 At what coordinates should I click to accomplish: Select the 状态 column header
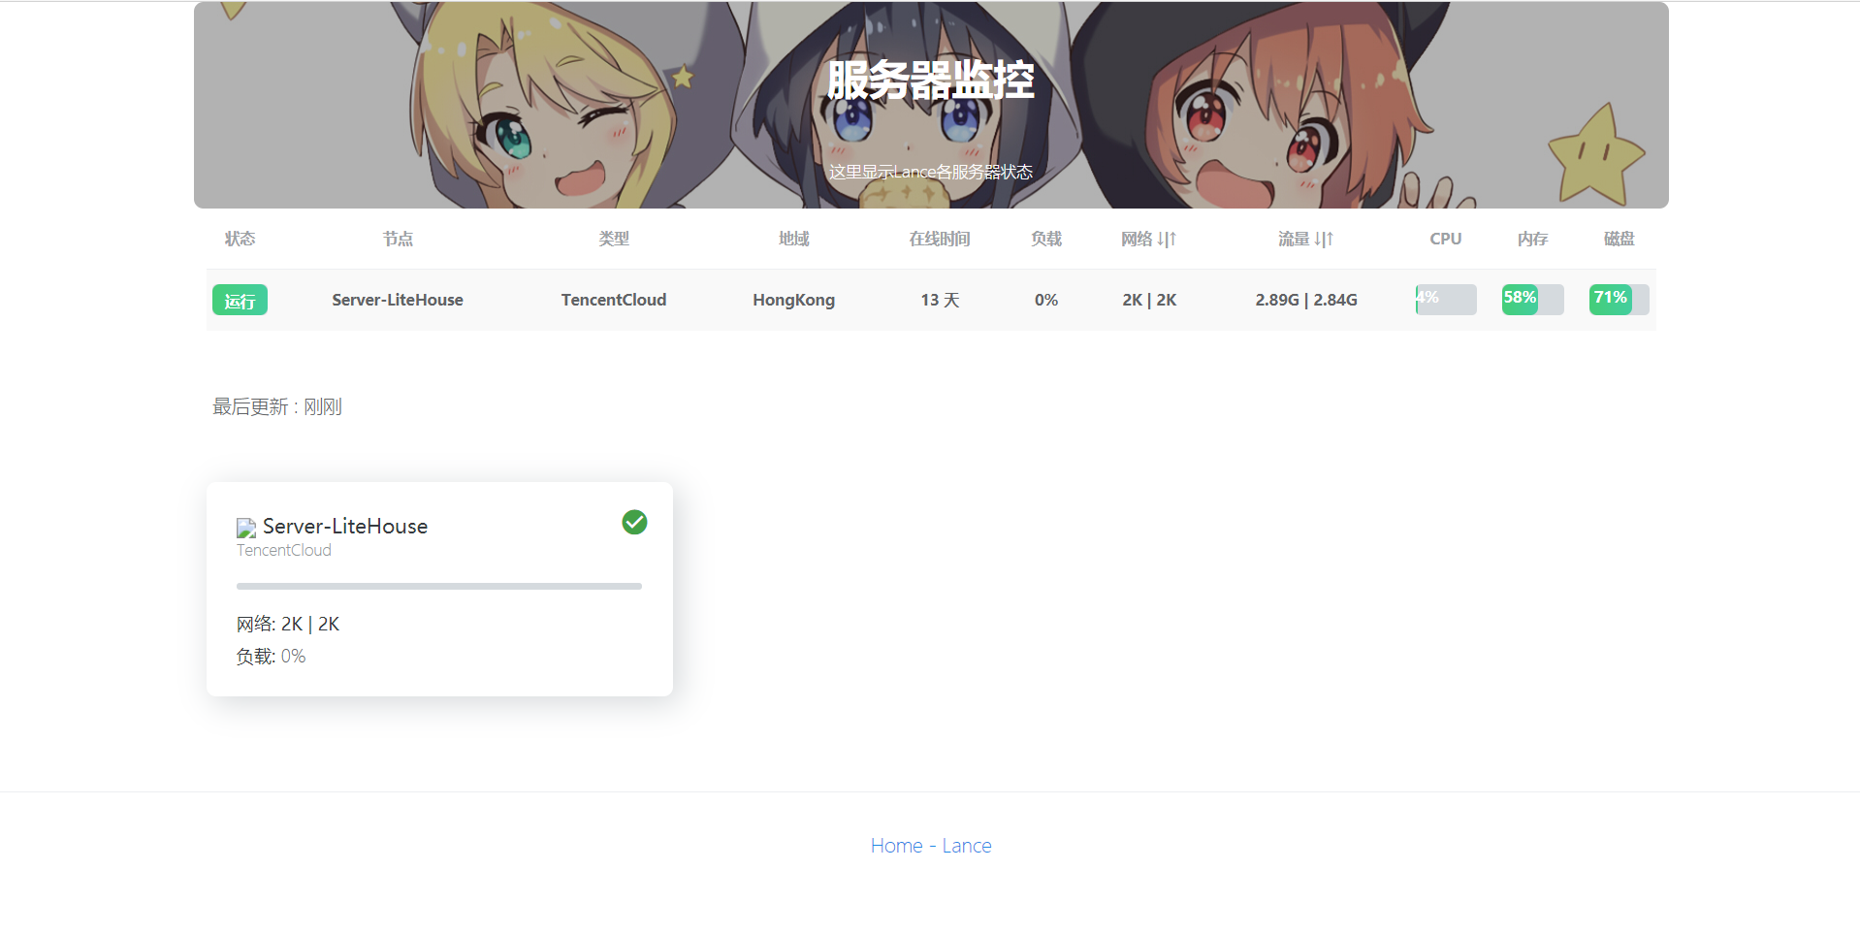pos(240,239)
